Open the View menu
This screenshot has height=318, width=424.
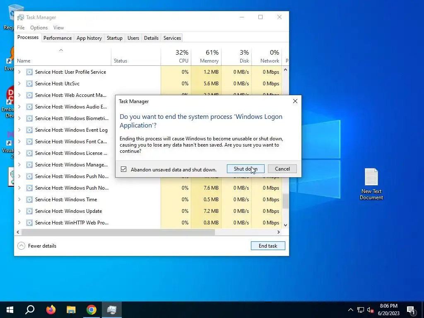58,28
